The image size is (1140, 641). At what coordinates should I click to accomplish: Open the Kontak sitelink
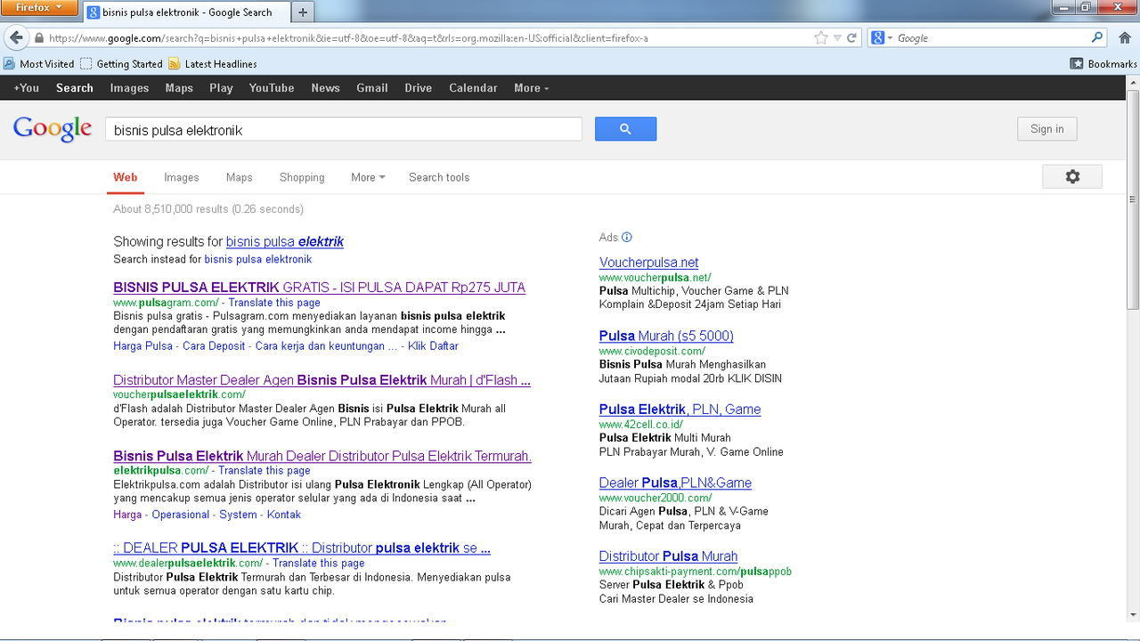284,515
